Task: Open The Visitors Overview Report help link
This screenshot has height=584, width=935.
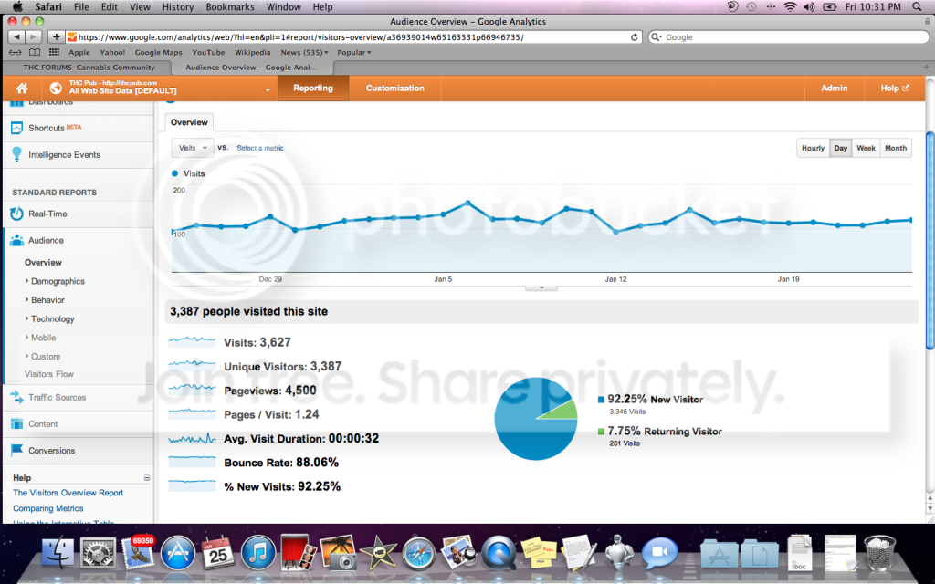Action: pyautogui.click(x=68, y=493)
